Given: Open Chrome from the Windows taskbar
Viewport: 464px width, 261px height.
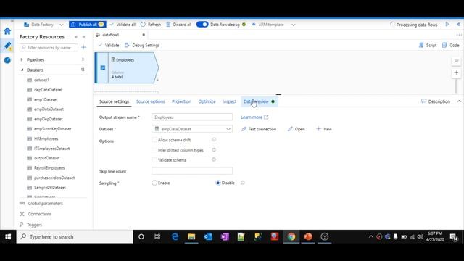Looking at the screenshot, I should (x=291, y=237).
